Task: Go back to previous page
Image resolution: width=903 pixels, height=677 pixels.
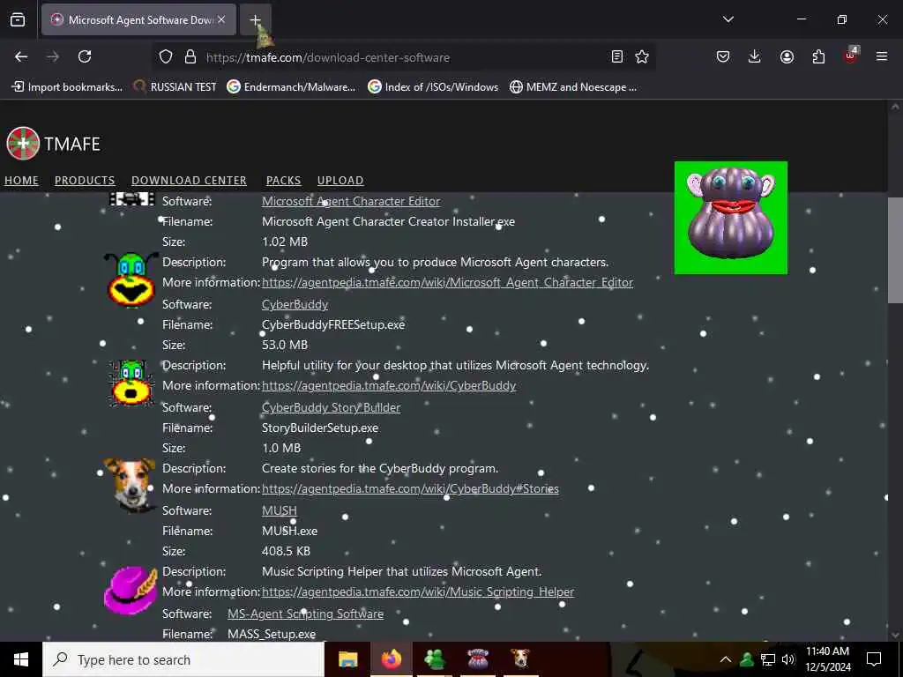Action: pyautogui.click(x=21, y=56)
